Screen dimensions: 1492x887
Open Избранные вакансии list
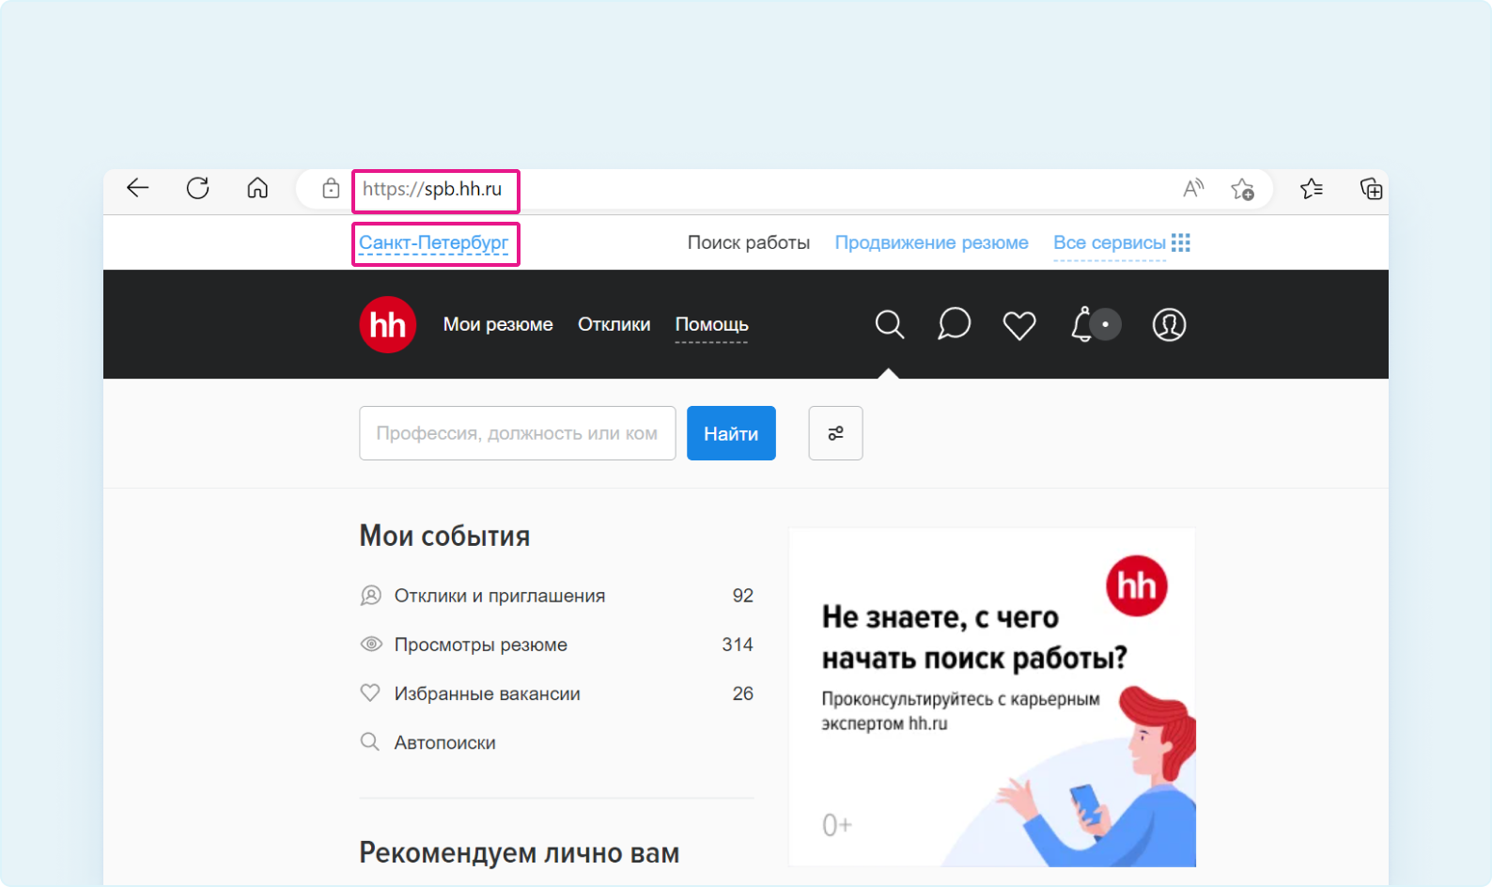point(488,693)
